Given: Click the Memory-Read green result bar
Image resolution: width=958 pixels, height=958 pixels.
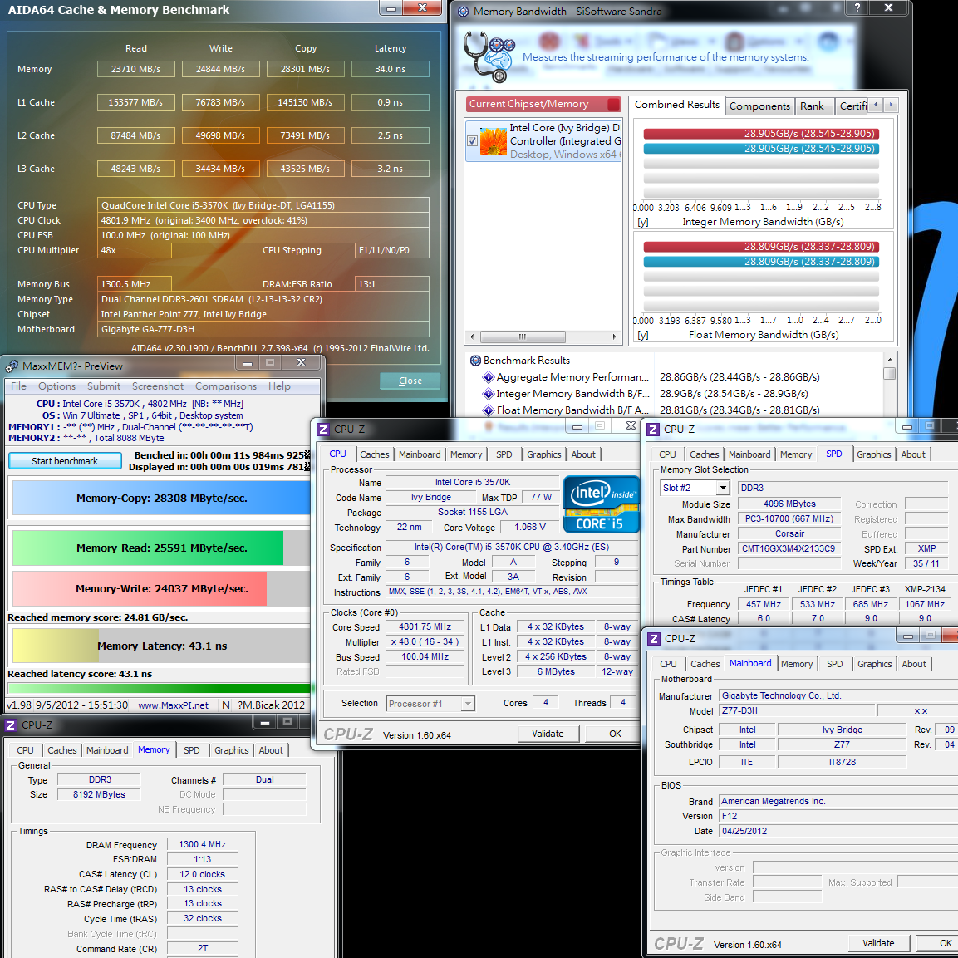Looking at the screenshot, I should [148, 548].
